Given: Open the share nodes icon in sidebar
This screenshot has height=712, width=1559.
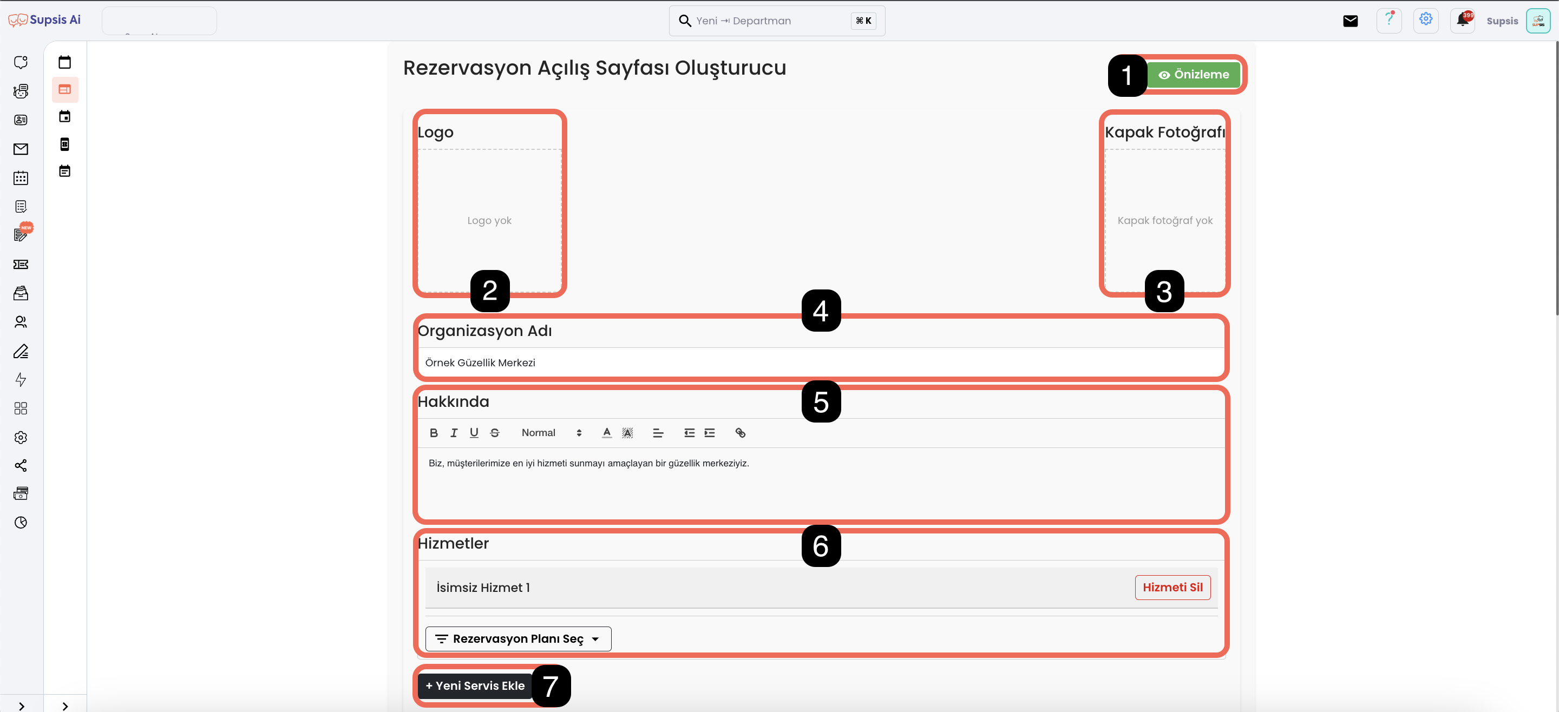Looking at the screenshot, I should [21, 466].
